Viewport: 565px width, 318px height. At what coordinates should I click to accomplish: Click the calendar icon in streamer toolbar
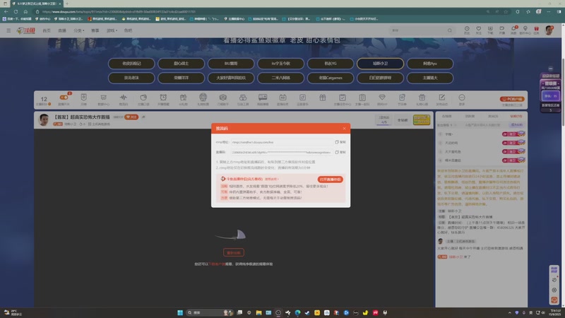point(282,98)
